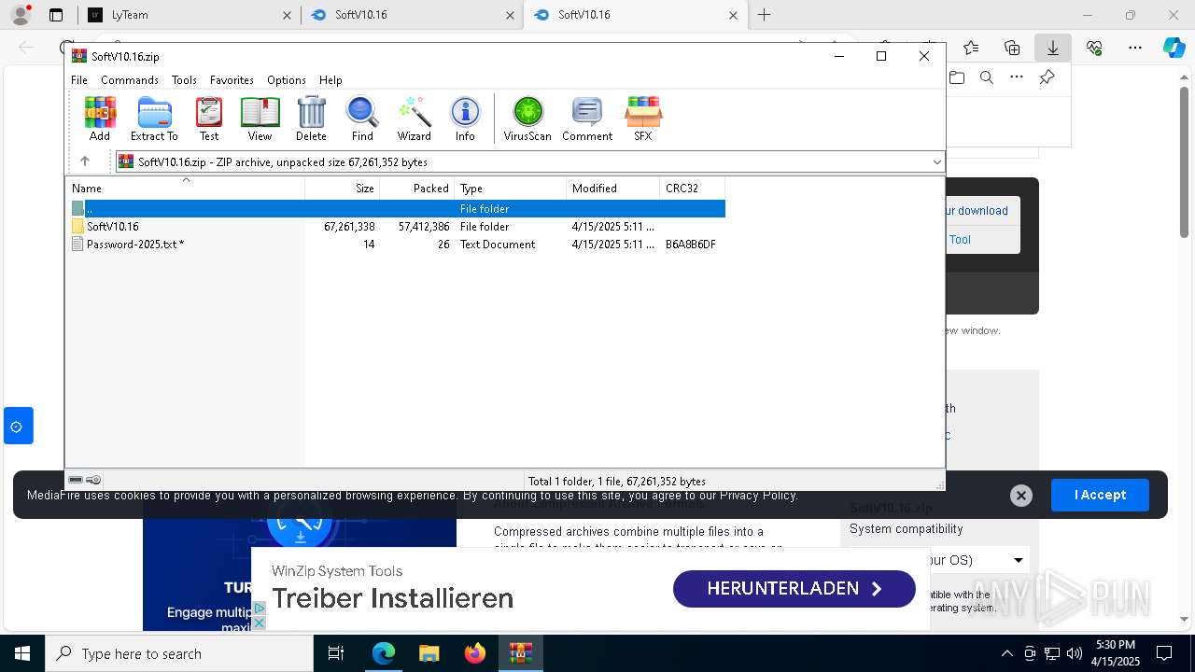The height and width of the screenshot is (672, 1195).
Task: Open Edge settings and more menu
Action: 1135,48
